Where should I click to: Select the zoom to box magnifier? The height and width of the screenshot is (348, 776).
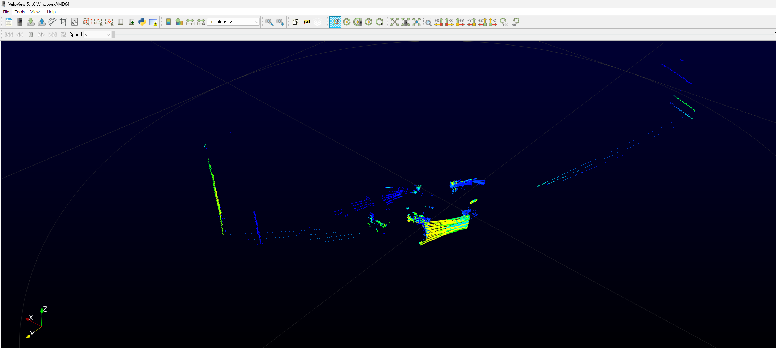[x=428, y=22]
